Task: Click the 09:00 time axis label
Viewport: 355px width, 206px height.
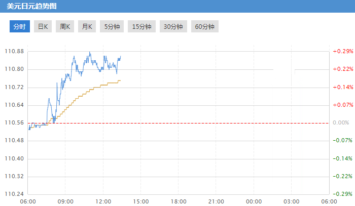Action: click(65, 201)
